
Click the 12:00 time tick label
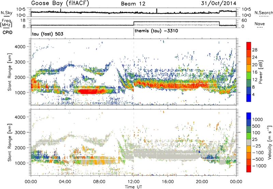pos(133,182)
